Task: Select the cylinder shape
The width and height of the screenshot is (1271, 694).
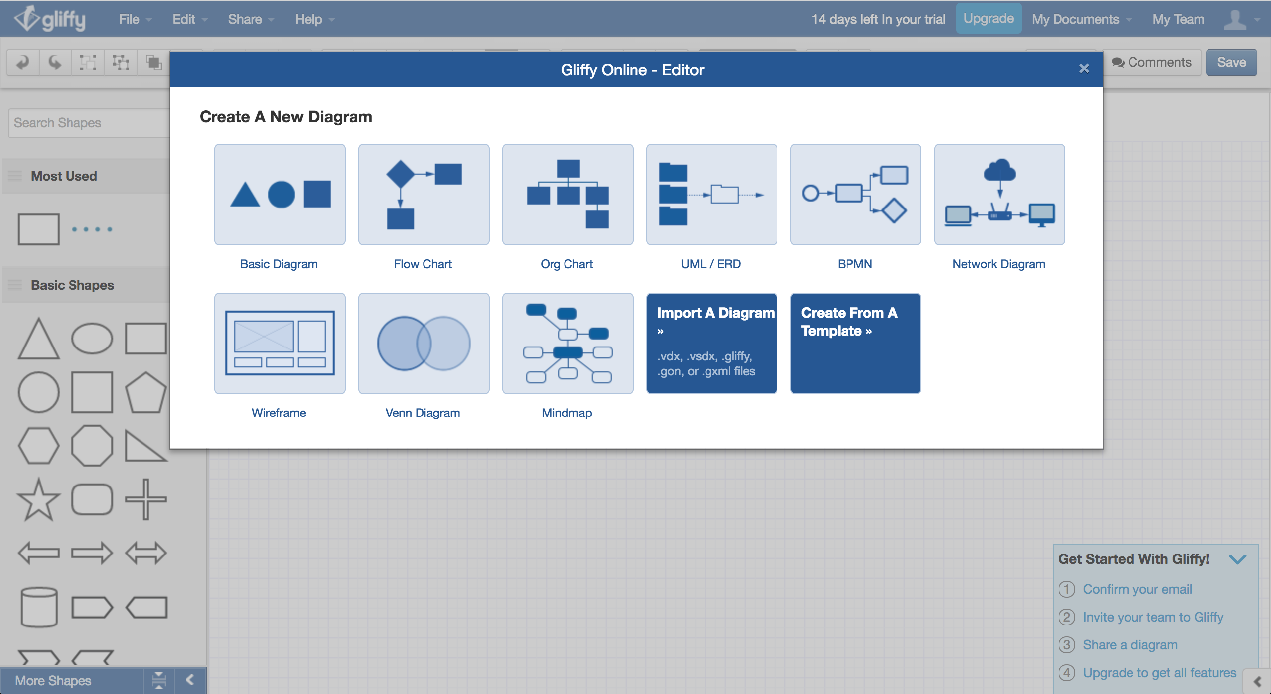Action: (39, 607)
